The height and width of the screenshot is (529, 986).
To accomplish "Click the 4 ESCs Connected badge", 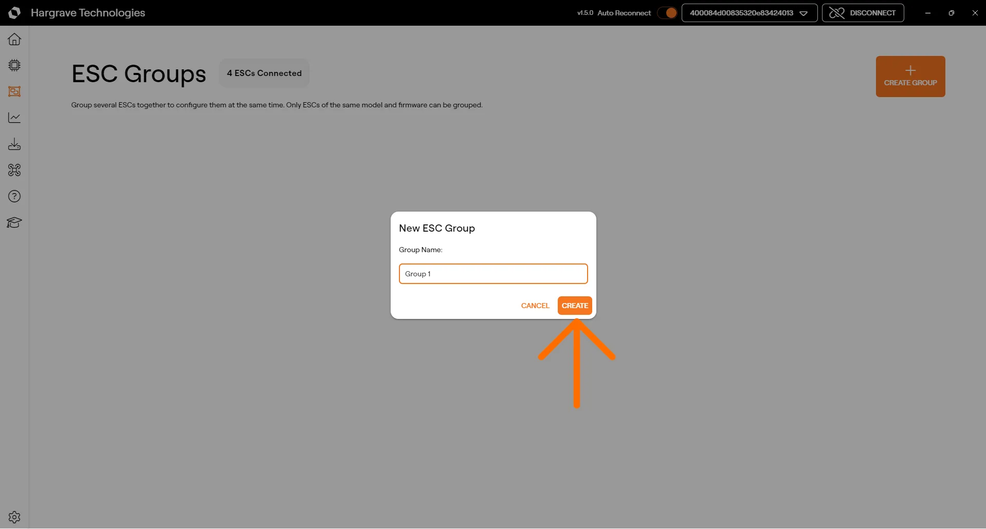I will [x=264, y=73].
